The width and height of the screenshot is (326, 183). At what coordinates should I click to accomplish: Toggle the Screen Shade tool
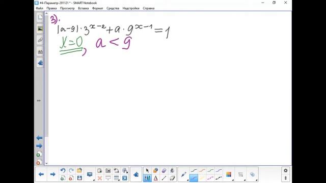[x=108, y=178]
